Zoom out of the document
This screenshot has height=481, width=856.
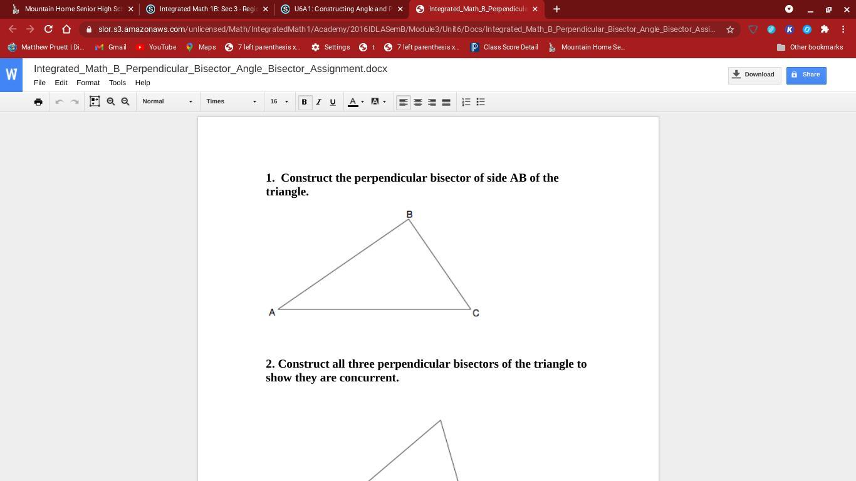(x=125, y=101)
